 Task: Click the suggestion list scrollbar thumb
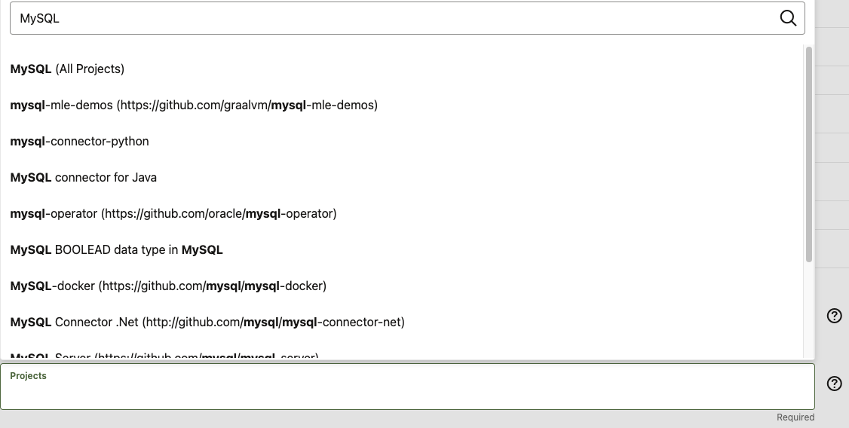point(809,154)
